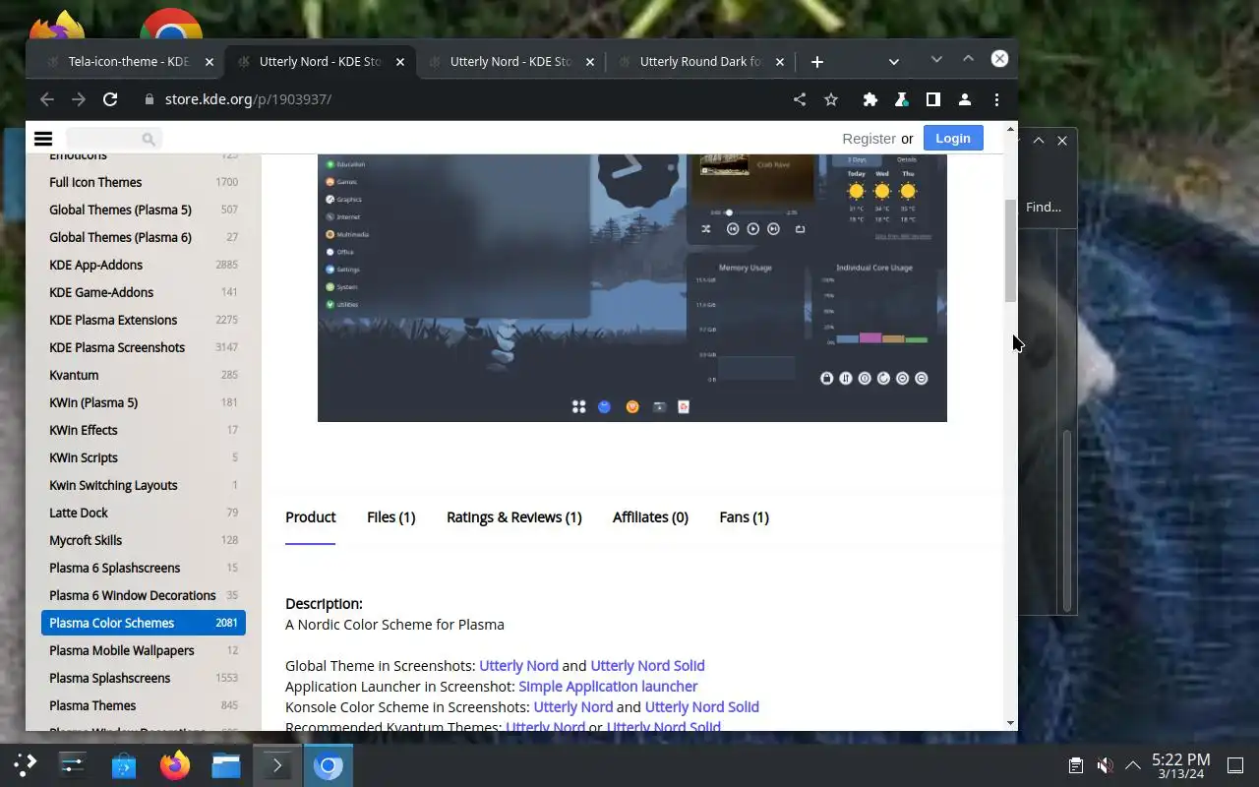Screen dimensions: 1259x787
Task: Toggle the Chrome side panel icon
Action: point(932,99)
